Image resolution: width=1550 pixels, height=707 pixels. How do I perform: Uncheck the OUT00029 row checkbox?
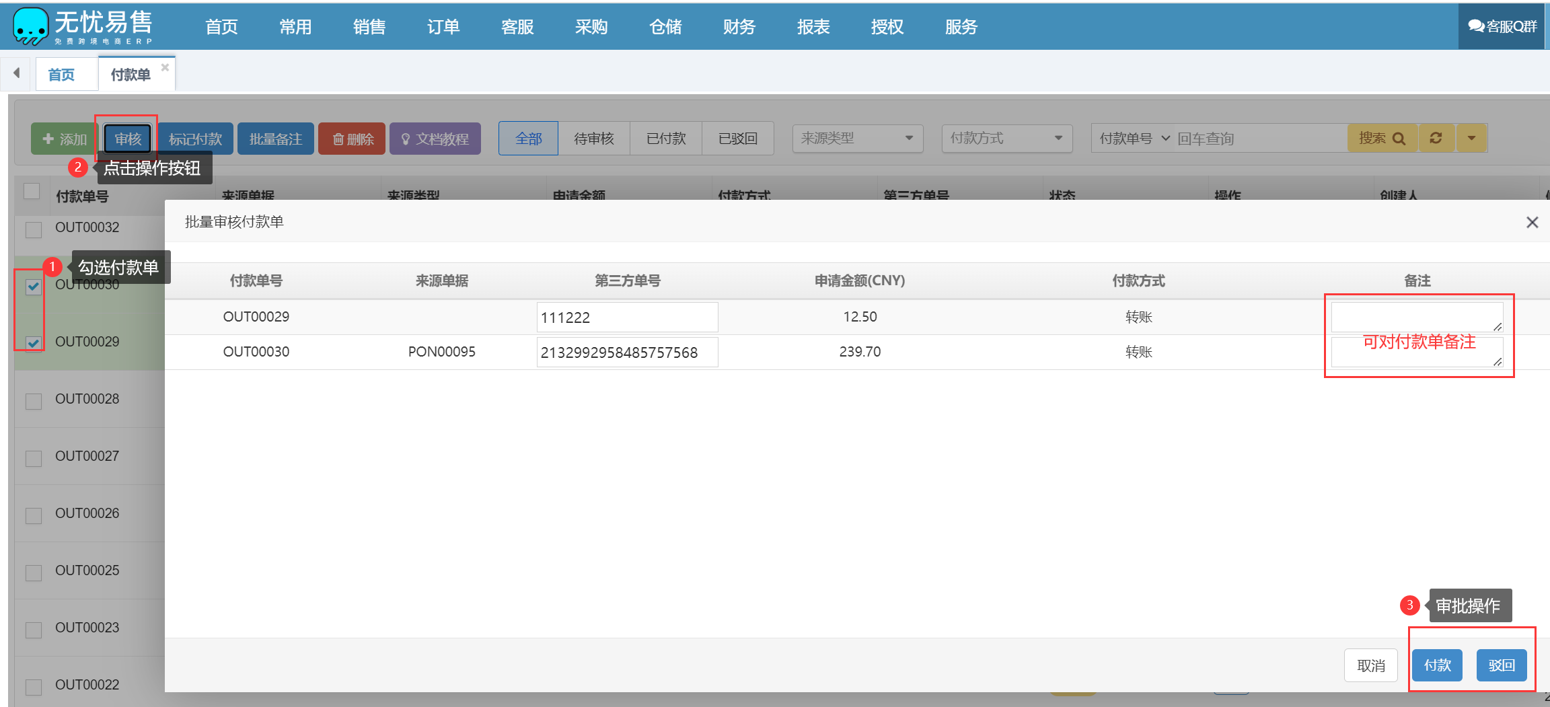[x=33, y=343]
